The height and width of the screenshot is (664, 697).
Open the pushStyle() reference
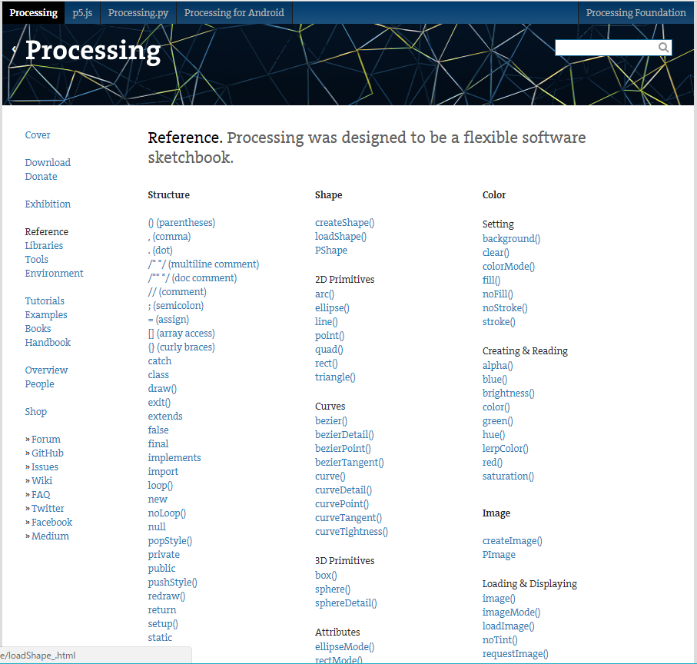172,582
